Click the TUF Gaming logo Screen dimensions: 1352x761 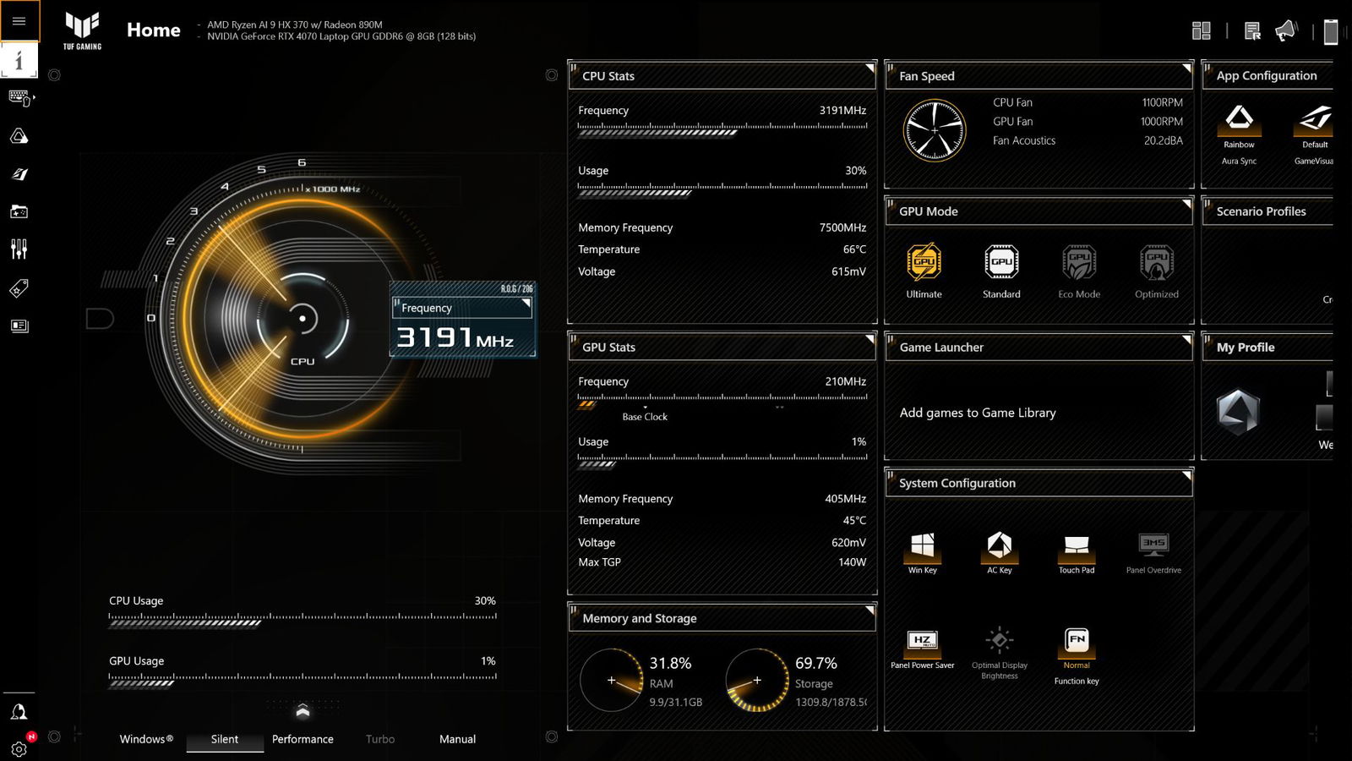[82, 30]
